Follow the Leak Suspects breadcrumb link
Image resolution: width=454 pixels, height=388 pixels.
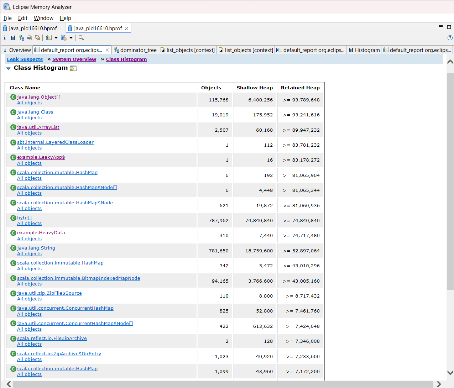25,59
